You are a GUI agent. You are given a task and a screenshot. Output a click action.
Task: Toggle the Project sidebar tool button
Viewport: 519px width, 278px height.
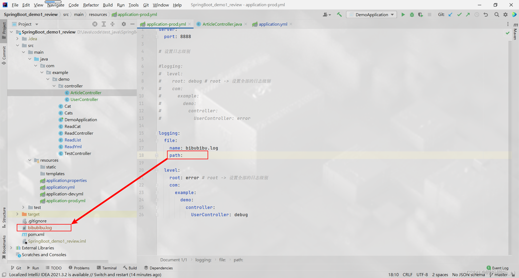click(4, 30)
